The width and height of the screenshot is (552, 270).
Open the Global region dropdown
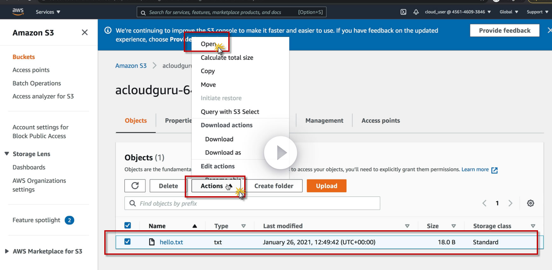(x=509, y=12)
